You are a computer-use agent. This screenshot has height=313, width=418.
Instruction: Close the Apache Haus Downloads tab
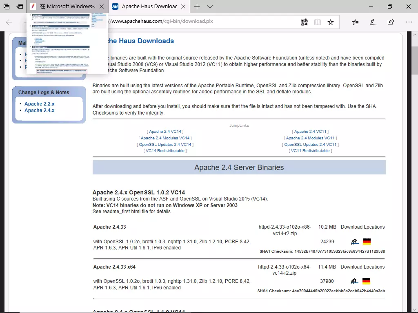click(183, 7)
